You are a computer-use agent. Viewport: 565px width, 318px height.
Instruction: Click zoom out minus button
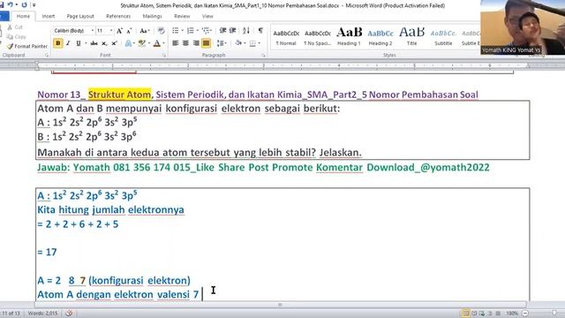coord(525,314)
